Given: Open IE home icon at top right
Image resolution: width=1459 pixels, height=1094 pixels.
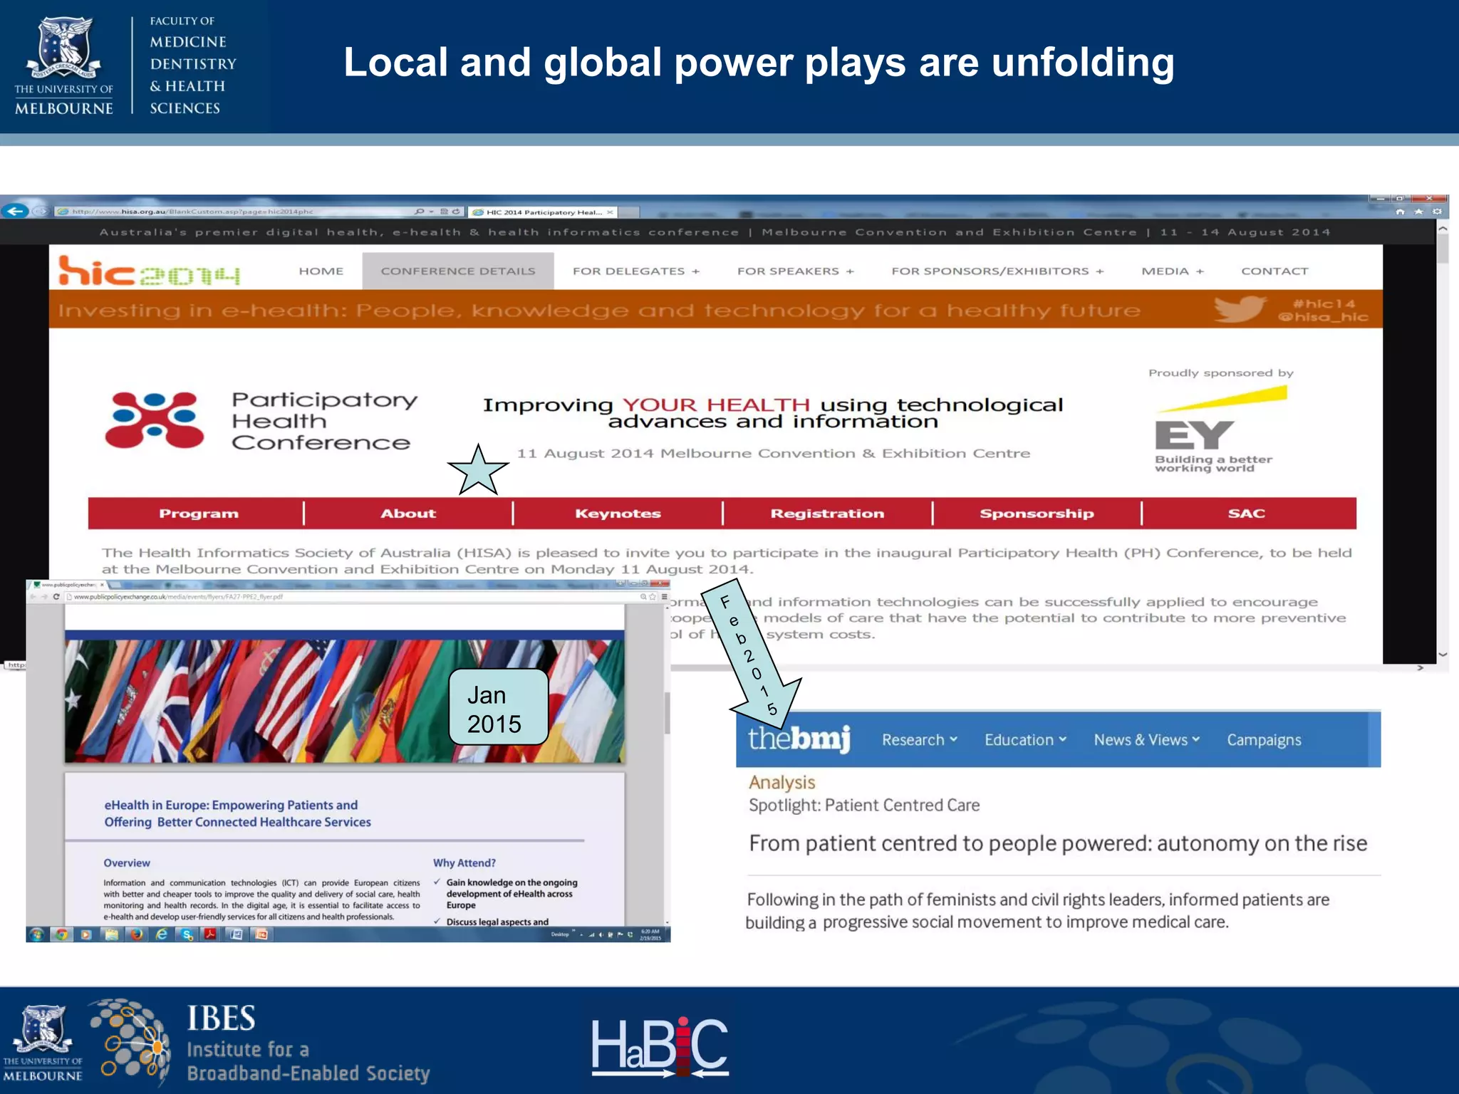Looking at the screenshot, I should point(1400,212).
